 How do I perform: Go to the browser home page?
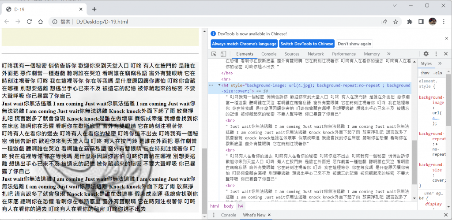41,22
